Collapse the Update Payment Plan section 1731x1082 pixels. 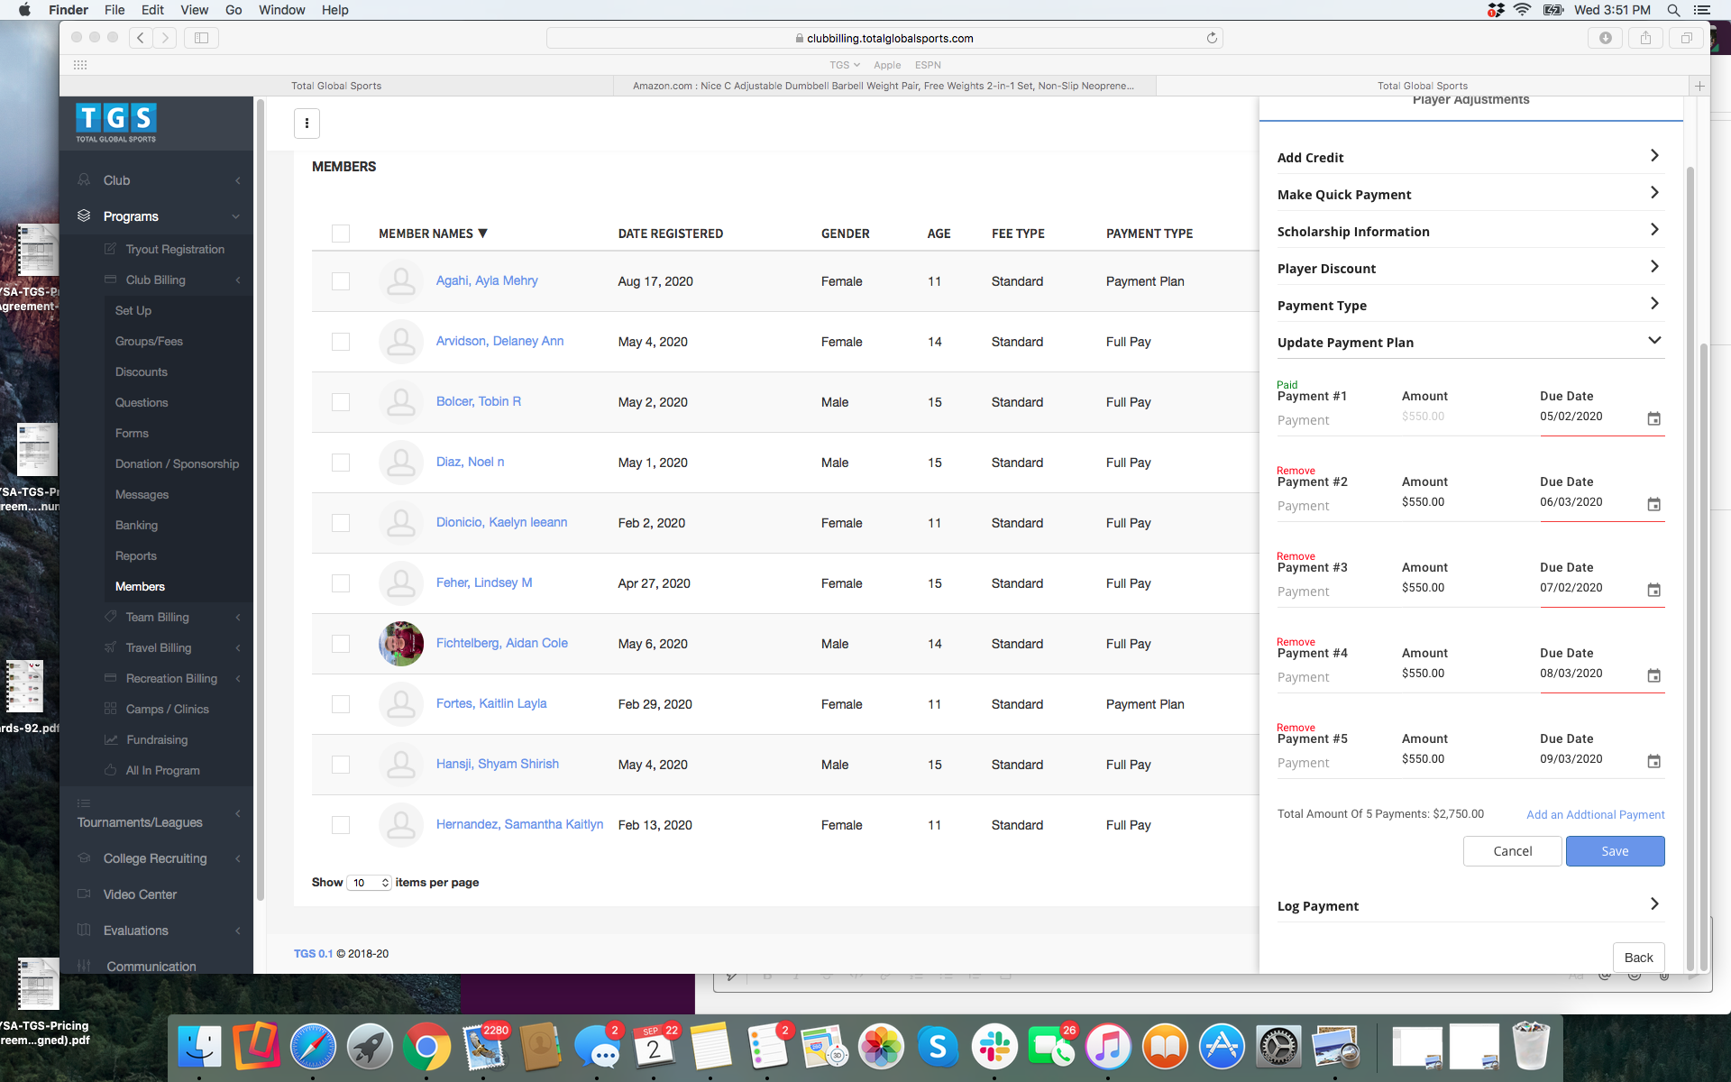click(1470, 342)
